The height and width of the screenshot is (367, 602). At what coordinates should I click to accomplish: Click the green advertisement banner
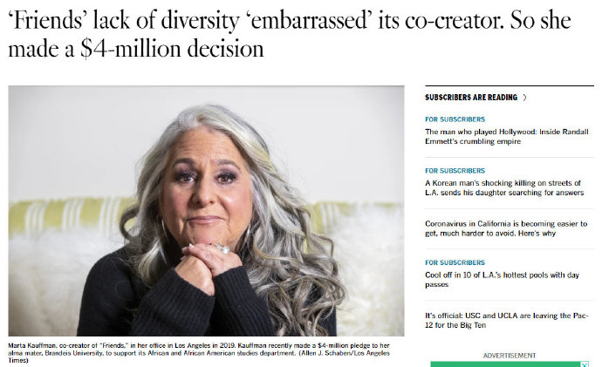pos(510,364)
